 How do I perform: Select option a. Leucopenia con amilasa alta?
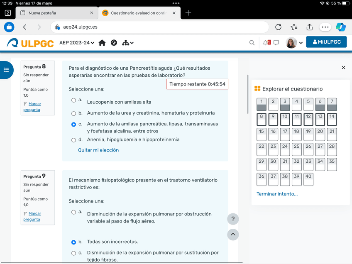pos(73,100)
